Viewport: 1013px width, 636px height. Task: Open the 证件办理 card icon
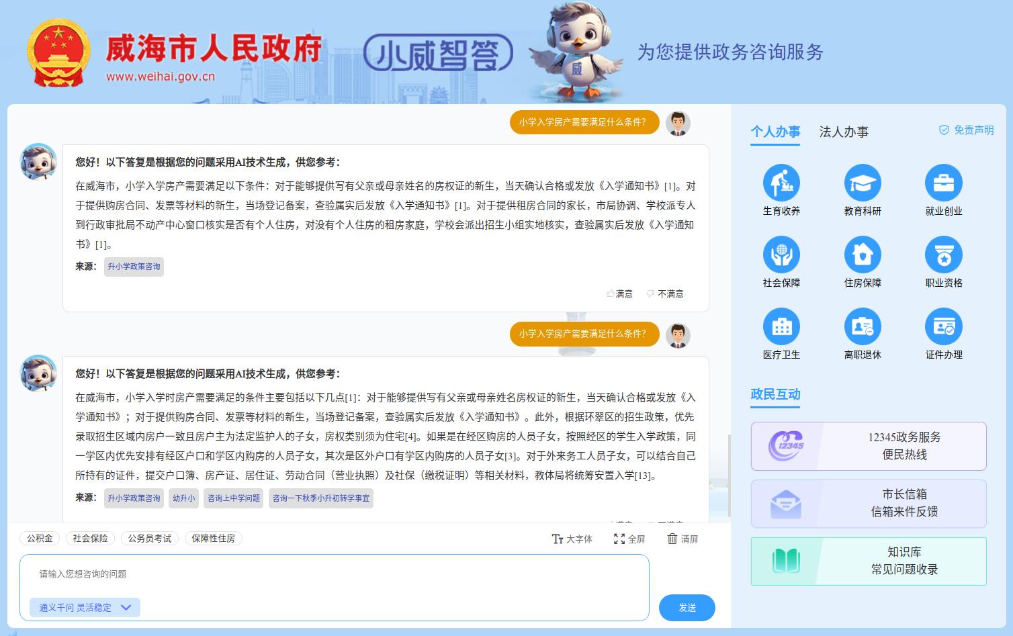(x=943, y=327)
